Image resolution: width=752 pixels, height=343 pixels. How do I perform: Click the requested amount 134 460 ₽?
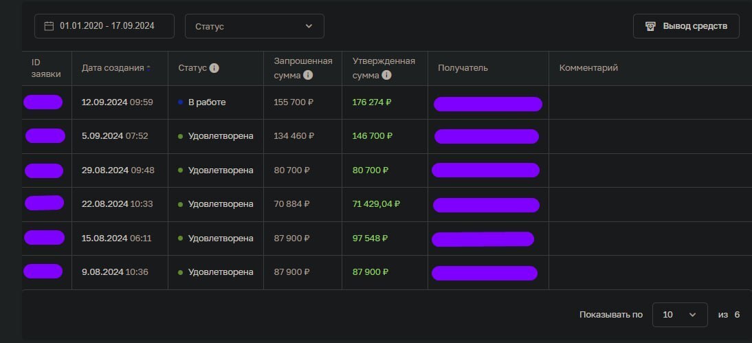point(294,136)
